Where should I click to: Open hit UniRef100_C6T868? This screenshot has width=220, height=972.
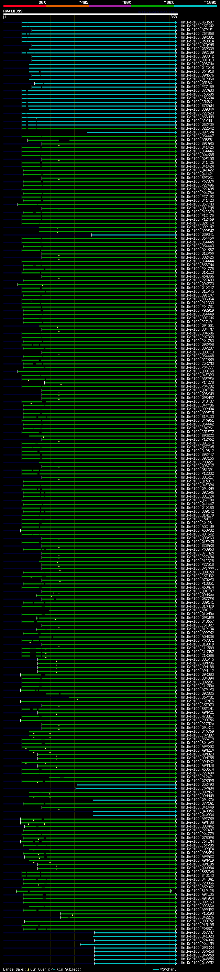click(x=197, y=33)
